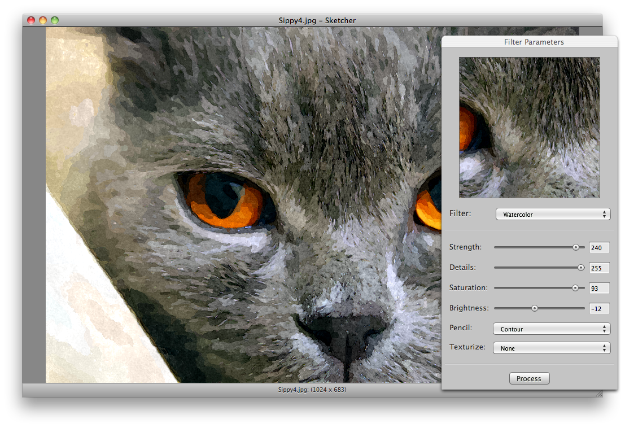
Task: Click the Brightness slider handle
Action: point(535,308)
